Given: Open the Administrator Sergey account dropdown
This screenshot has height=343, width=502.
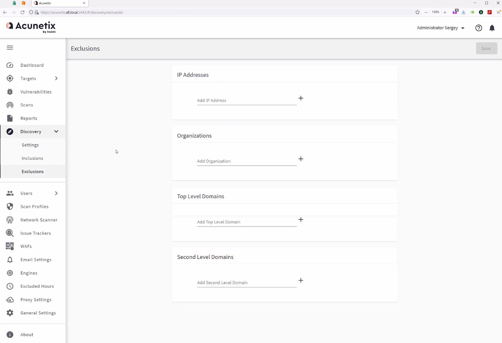Looking at the screenshot, I should [441, 28].
